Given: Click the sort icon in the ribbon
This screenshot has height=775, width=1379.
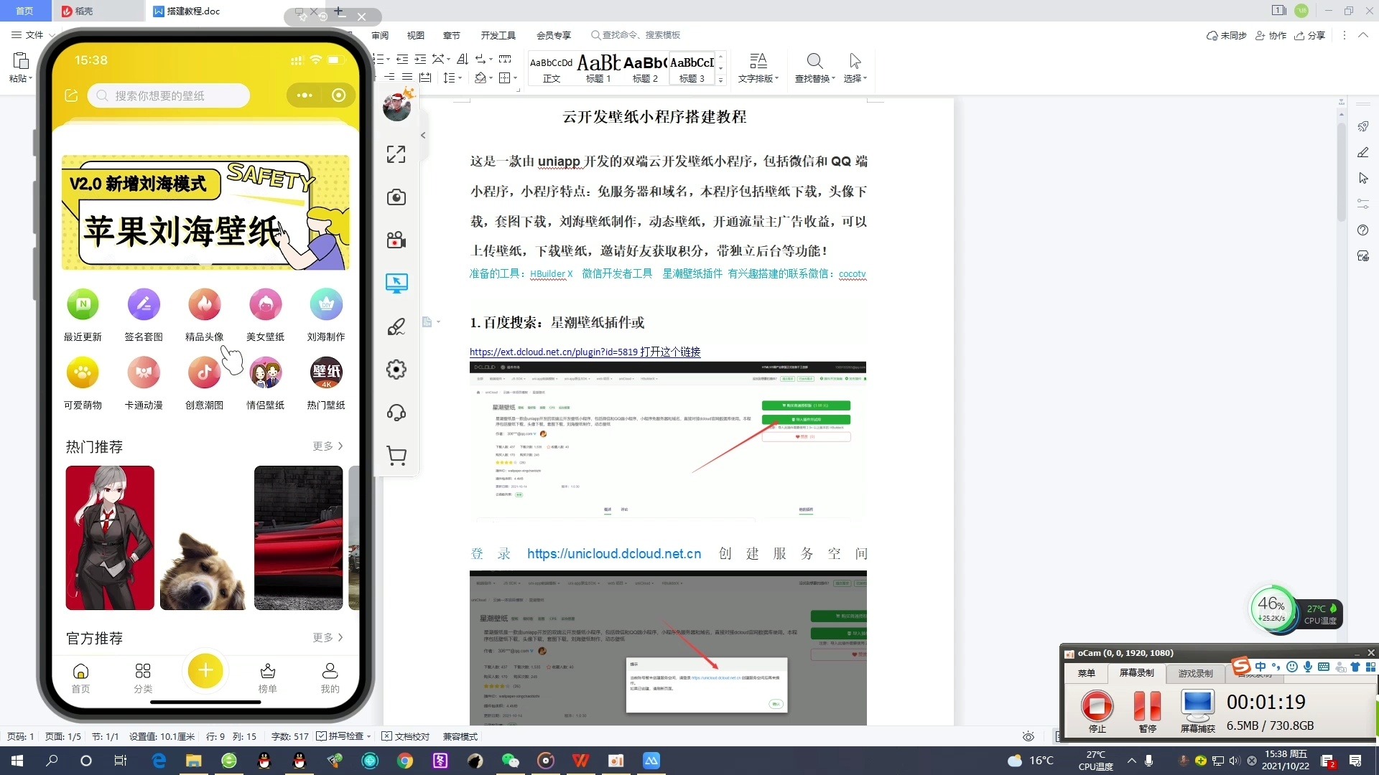Looking at the screenshot, I should [463, 60].
